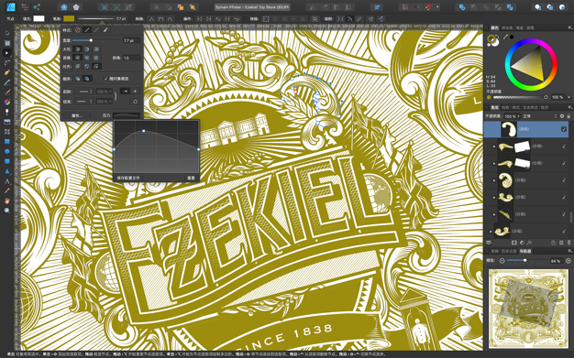Pick the Zoom magnifier tool
Viewport: 574px width, 358px height.
click(x=7, y=211)
